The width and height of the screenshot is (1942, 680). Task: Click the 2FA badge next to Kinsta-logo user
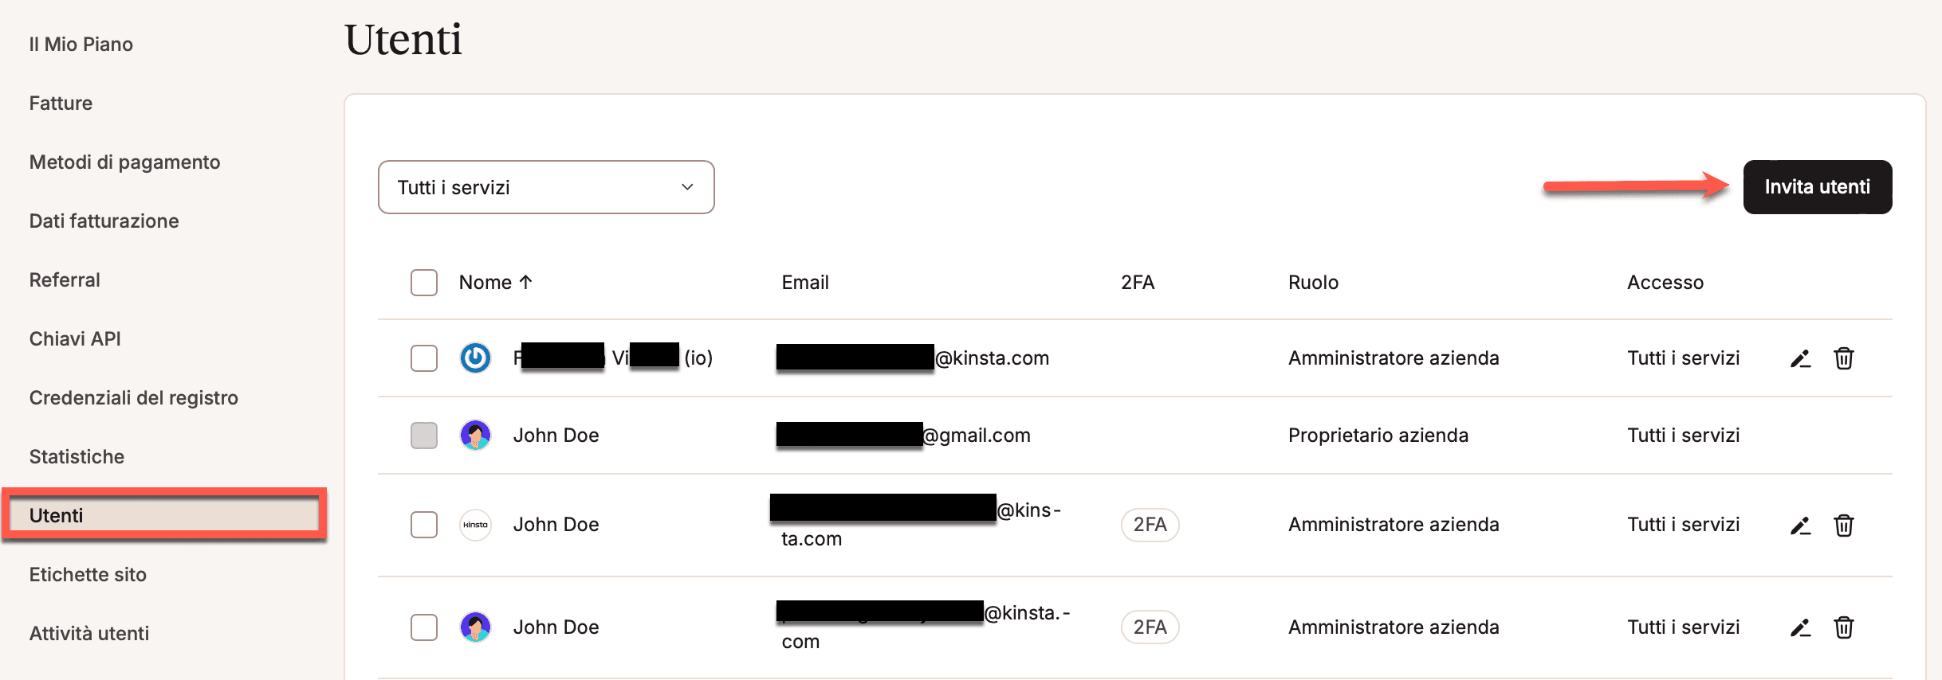coord(1150,525)
